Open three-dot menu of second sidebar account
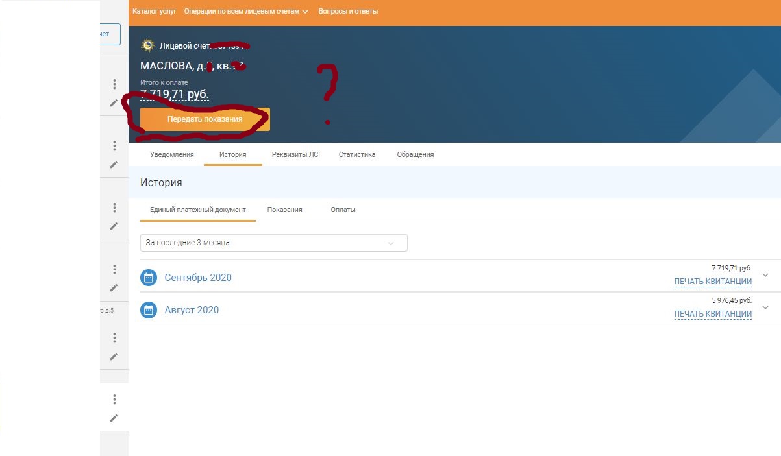The width and height of the screenshot is (781, 456). [114, 146]
